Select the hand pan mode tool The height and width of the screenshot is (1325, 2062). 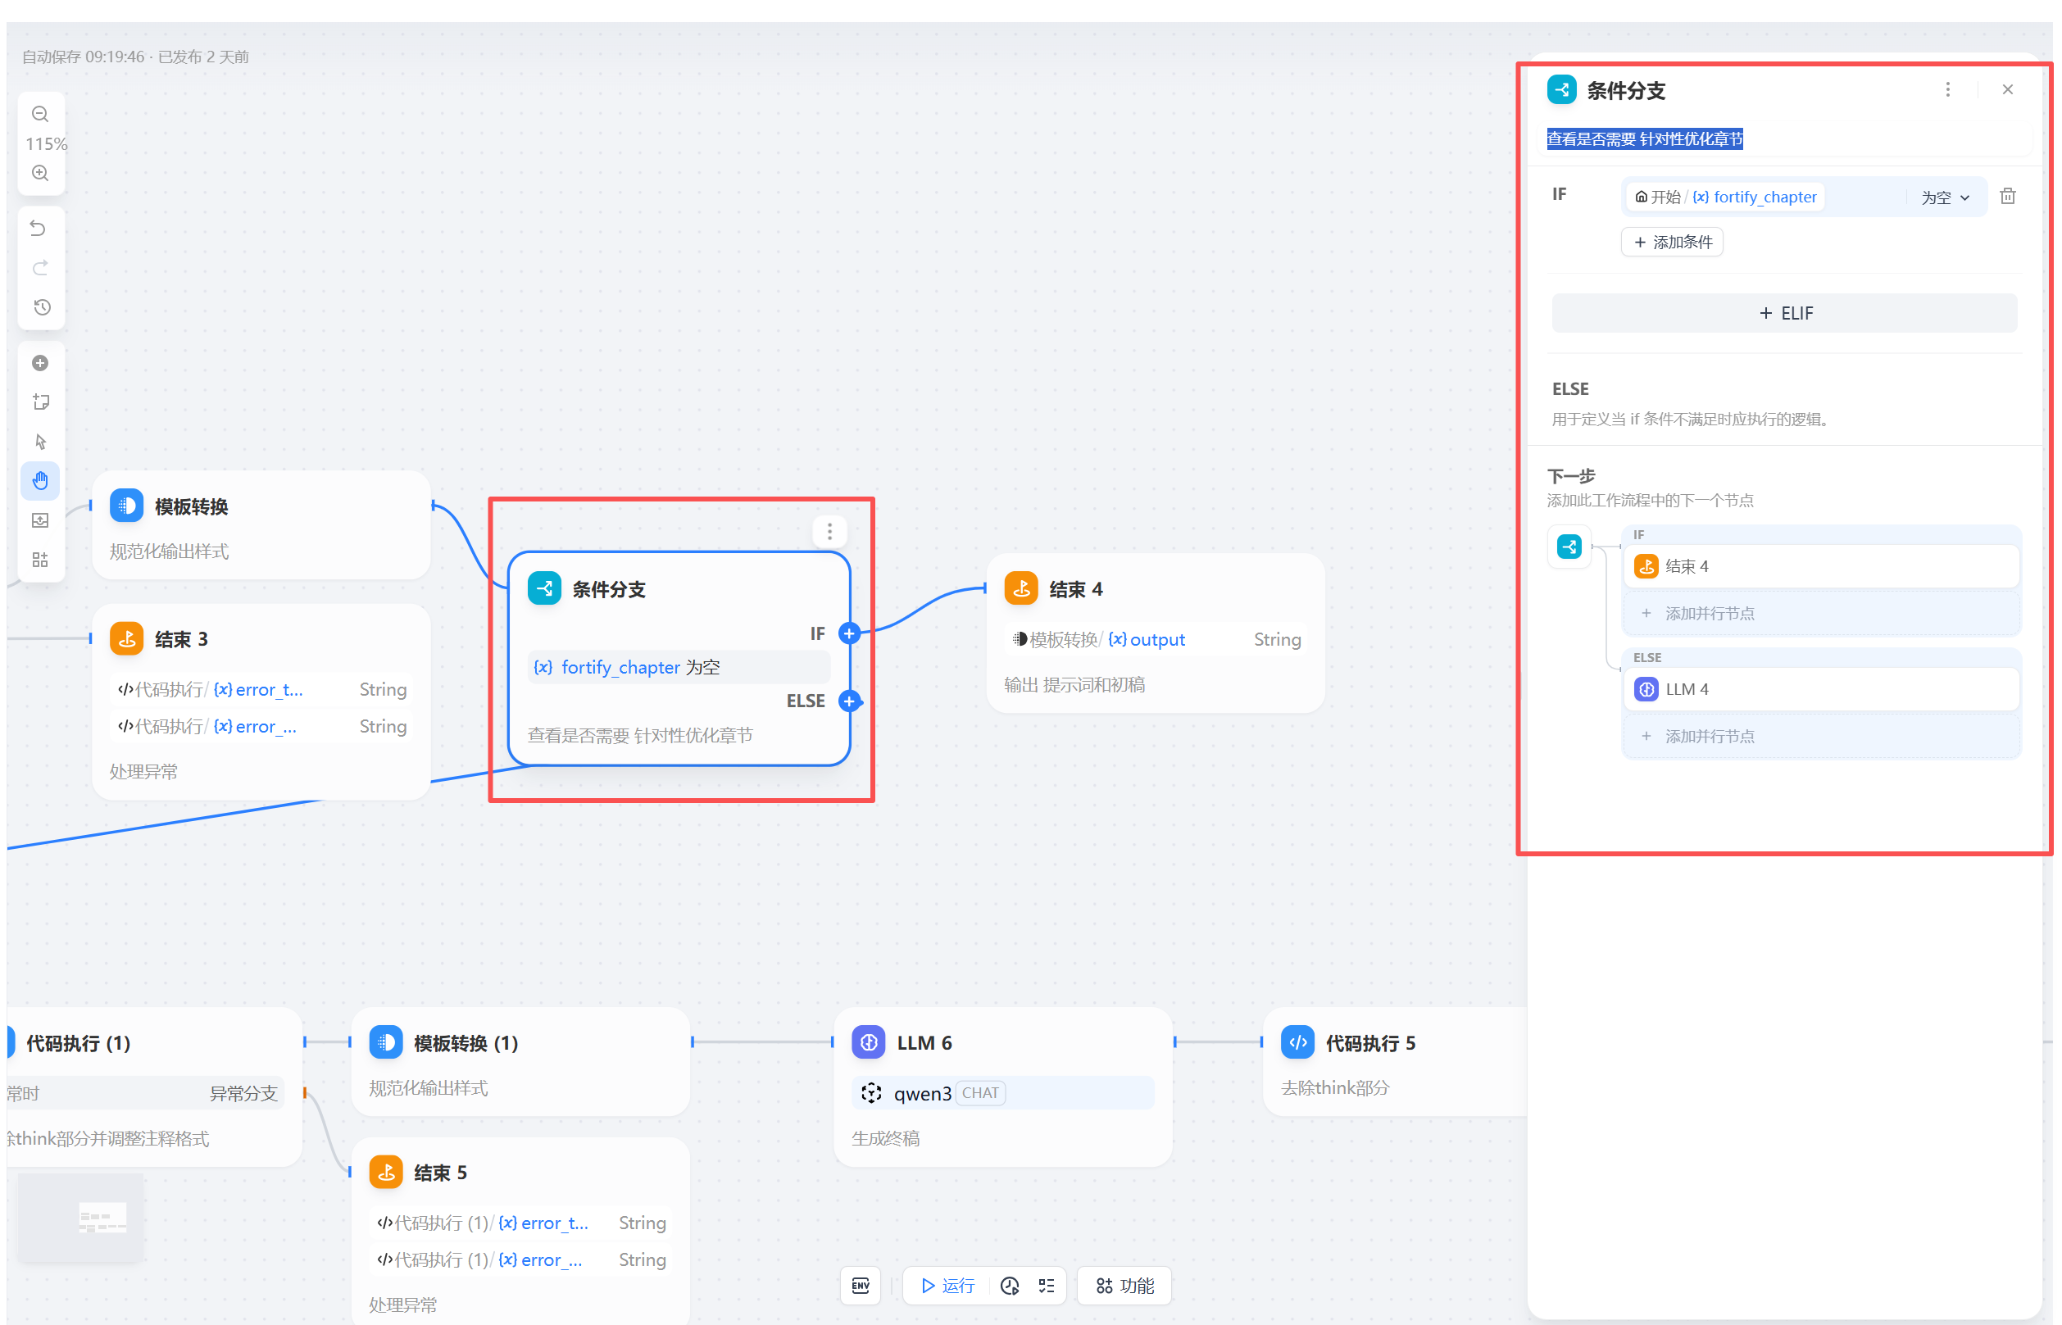coord(39,480)
